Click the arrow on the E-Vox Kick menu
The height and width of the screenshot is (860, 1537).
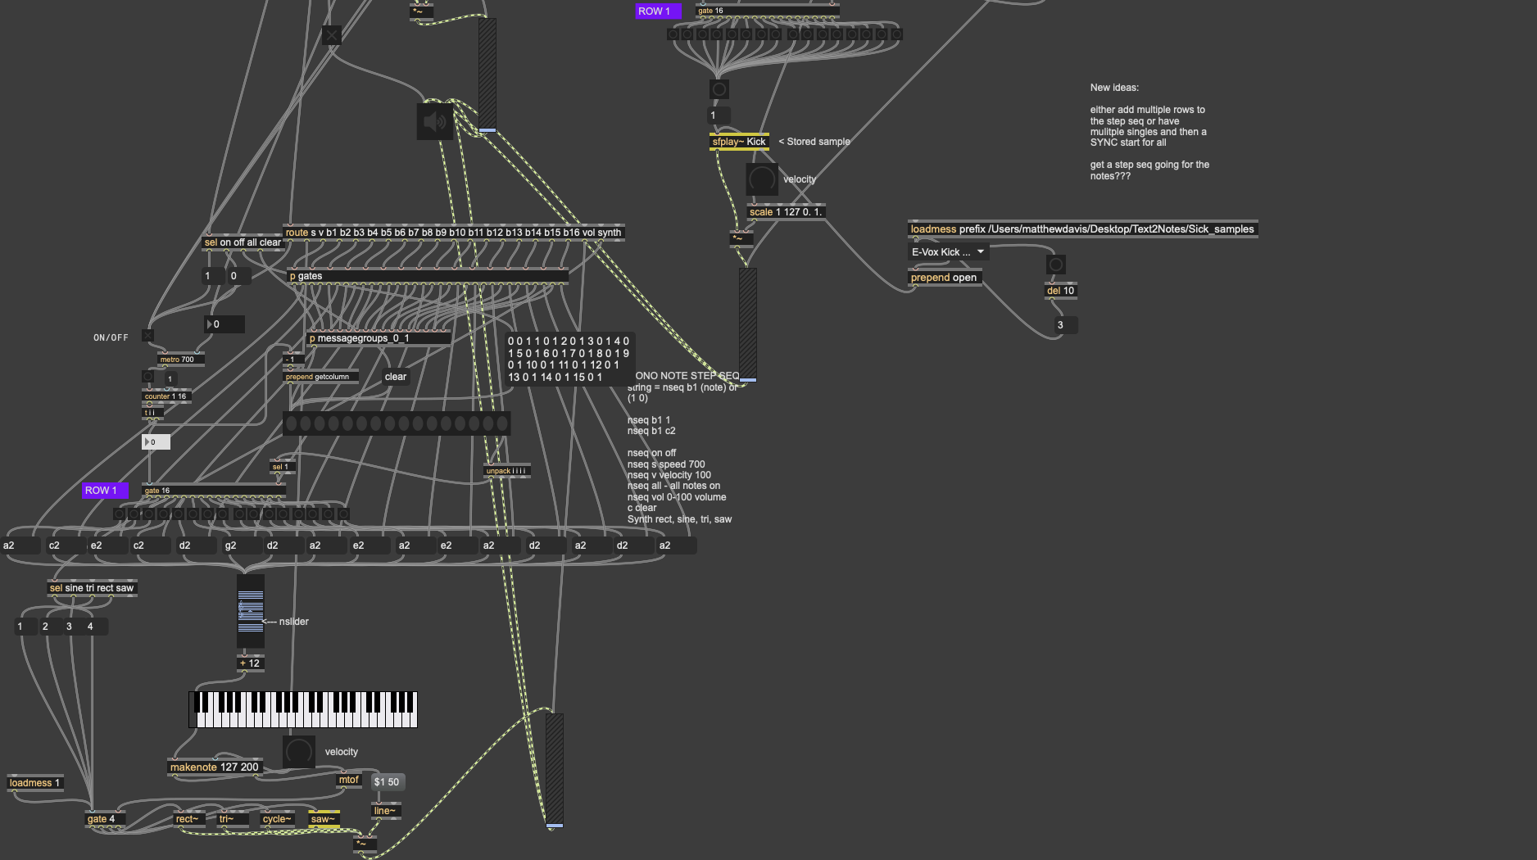tap(980, 252)
